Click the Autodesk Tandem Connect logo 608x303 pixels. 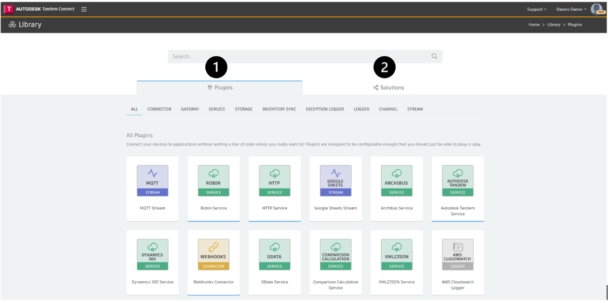(x=40, y=9)
